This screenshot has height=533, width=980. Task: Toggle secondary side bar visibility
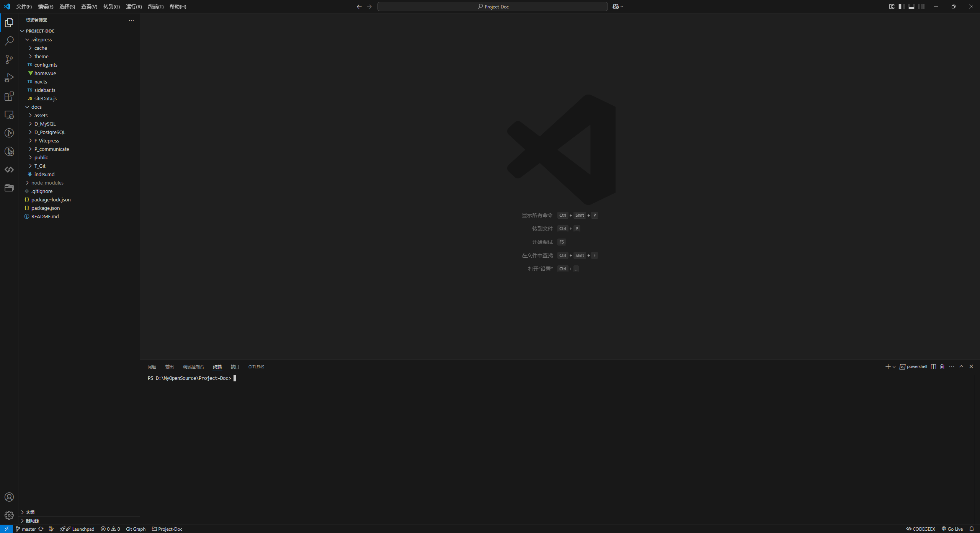921,7
